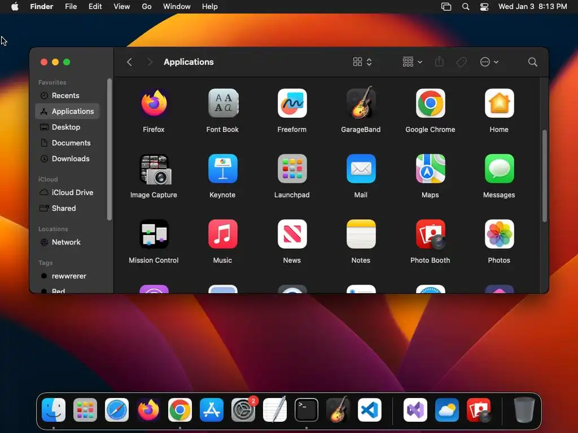Image resolution: width=578 pixels, height=433 pixels.
Task: Open Visual Studio Code in the Dock
Action: (370, 410)
